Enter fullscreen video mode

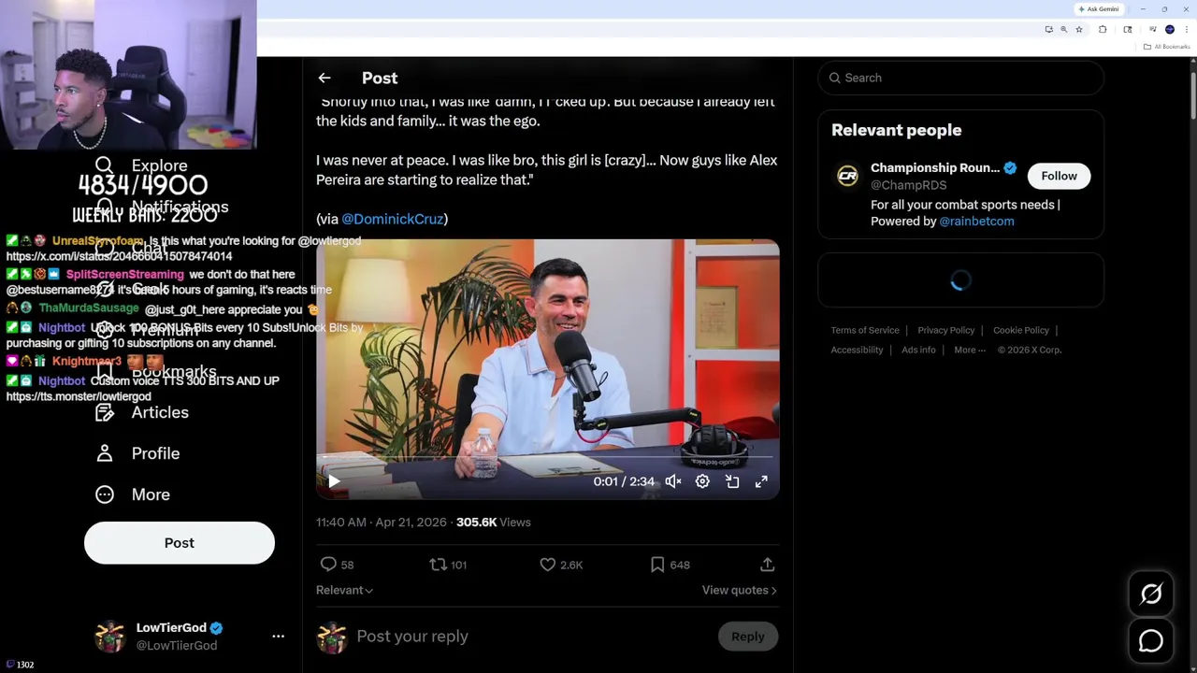(761, 481)
